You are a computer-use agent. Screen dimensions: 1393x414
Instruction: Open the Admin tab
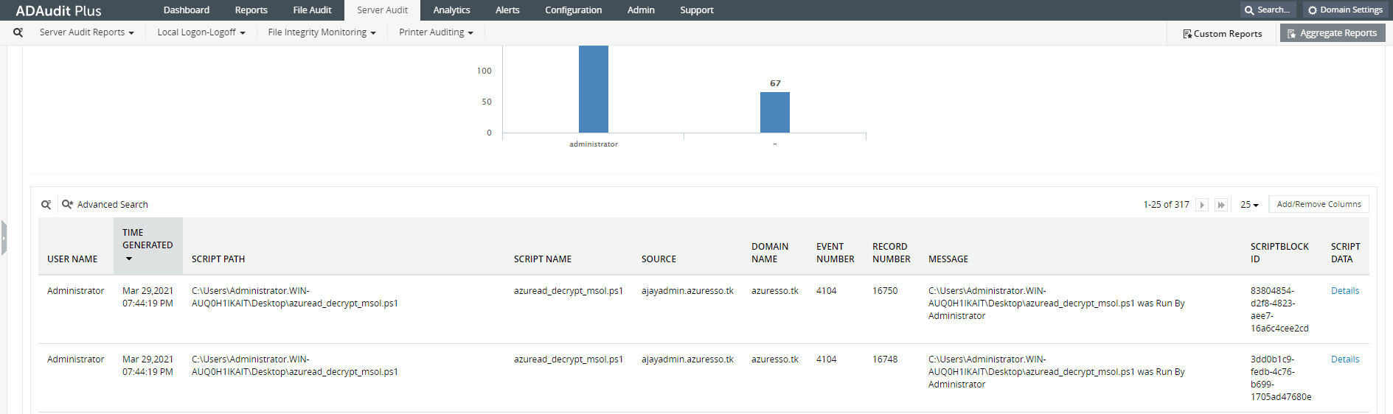pos(641,10)
